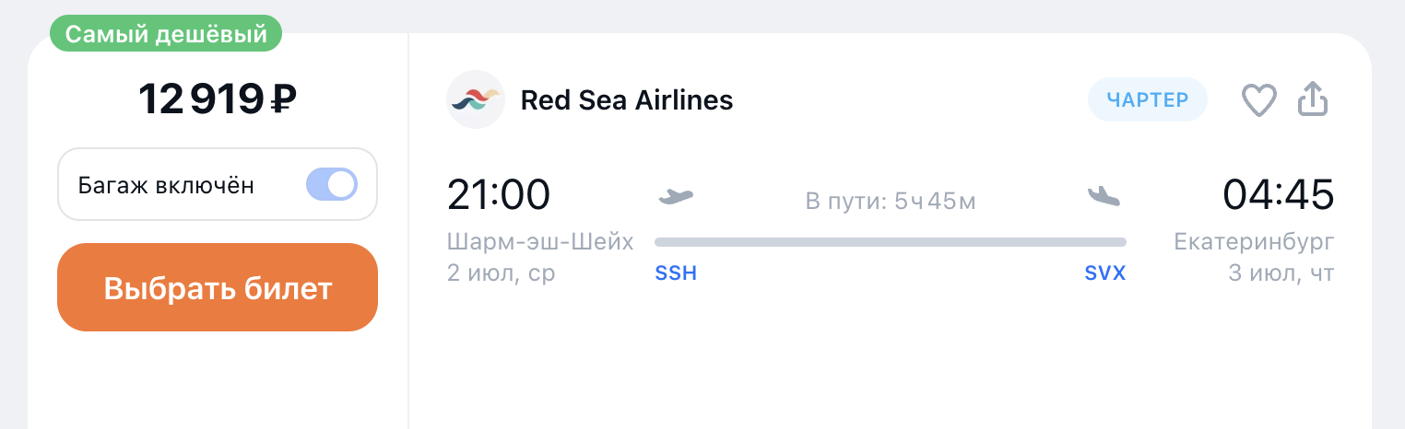Click the flight route progress bar
The width and height of the screenshot is (1405, 429).
[891, 242]
